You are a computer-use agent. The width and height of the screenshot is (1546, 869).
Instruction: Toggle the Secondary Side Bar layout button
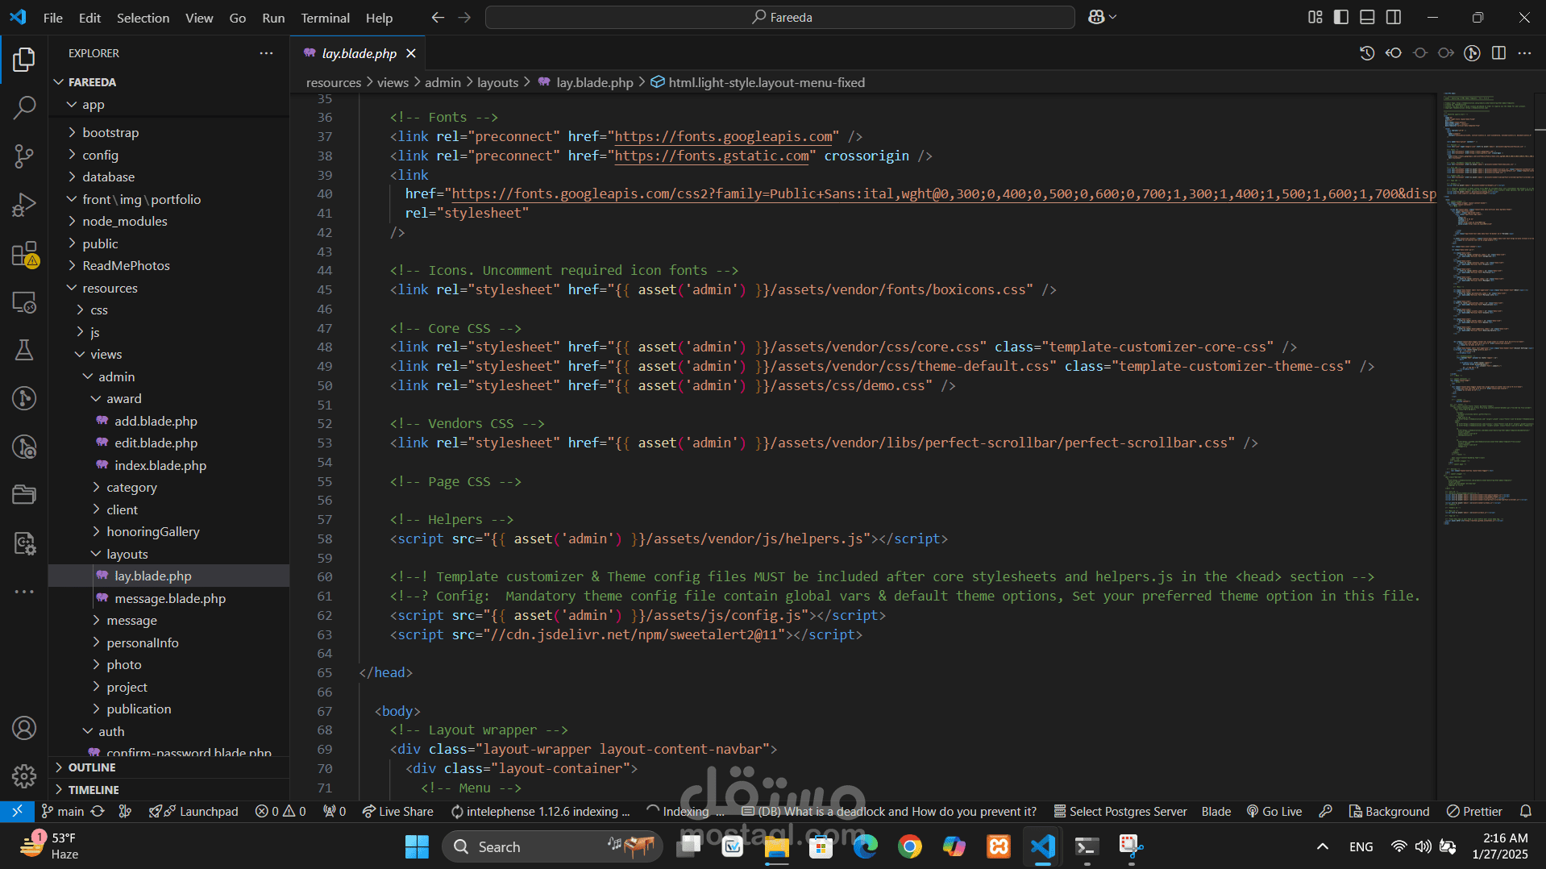coord(1394,17)
